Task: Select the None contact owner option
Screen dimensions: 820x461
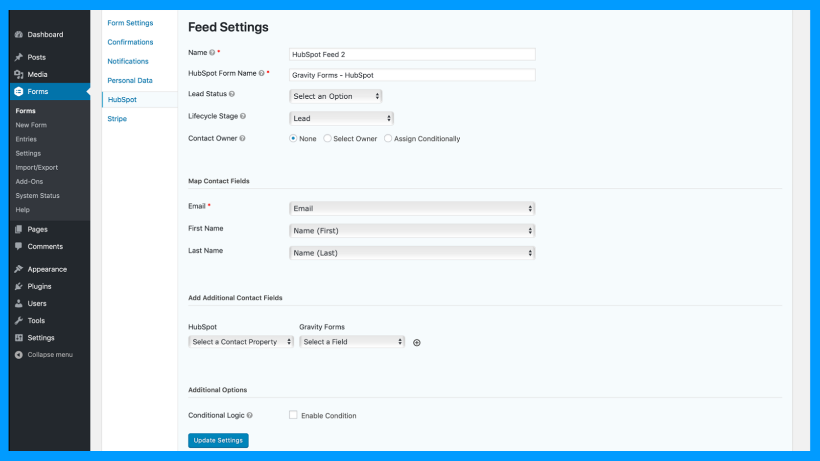Action: 293,138
